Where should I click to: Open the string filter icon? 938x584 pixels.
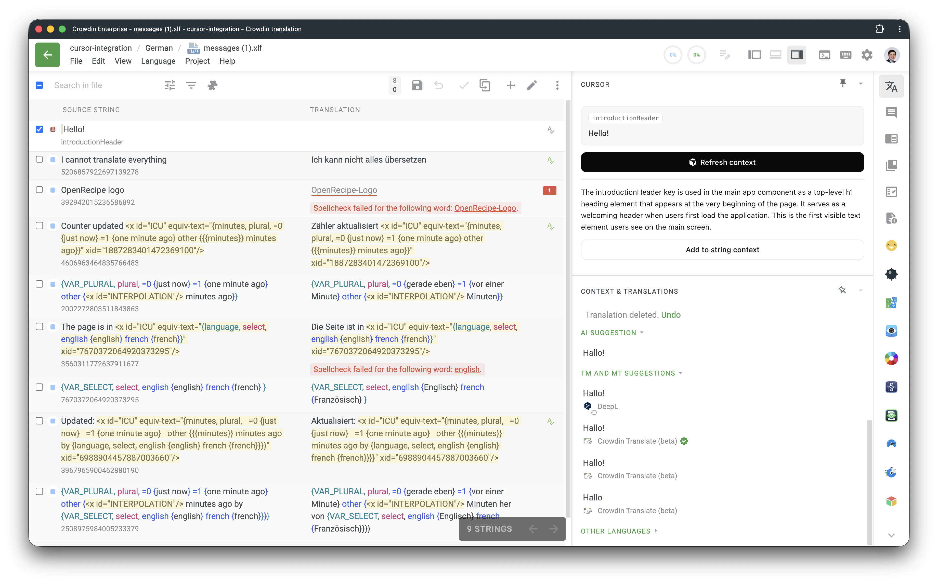pyautogui.click(x=191, y=85)
